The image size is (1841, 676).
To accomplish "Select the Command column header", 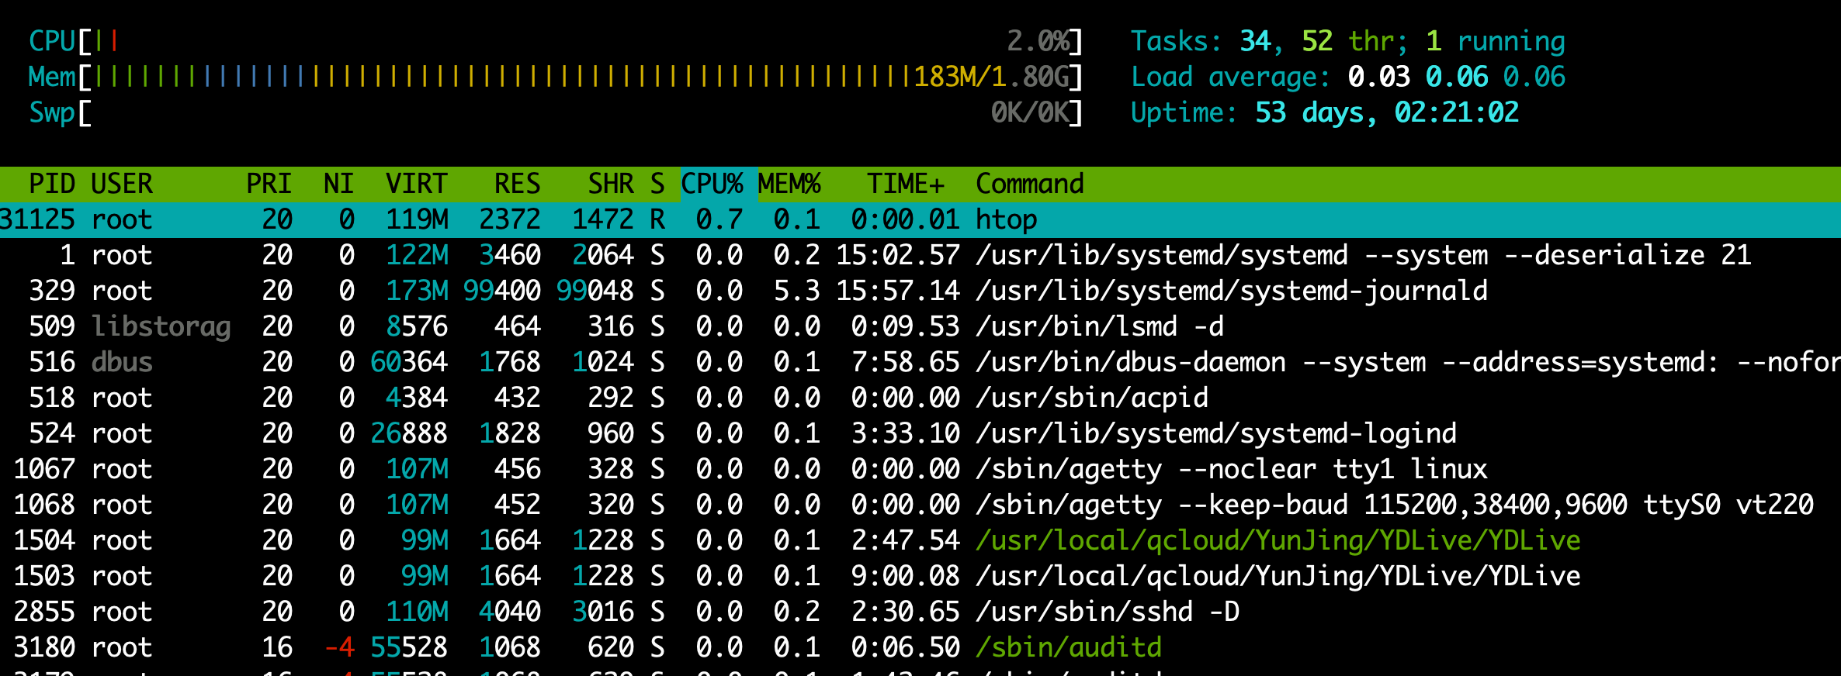I will coord(1029,185).
